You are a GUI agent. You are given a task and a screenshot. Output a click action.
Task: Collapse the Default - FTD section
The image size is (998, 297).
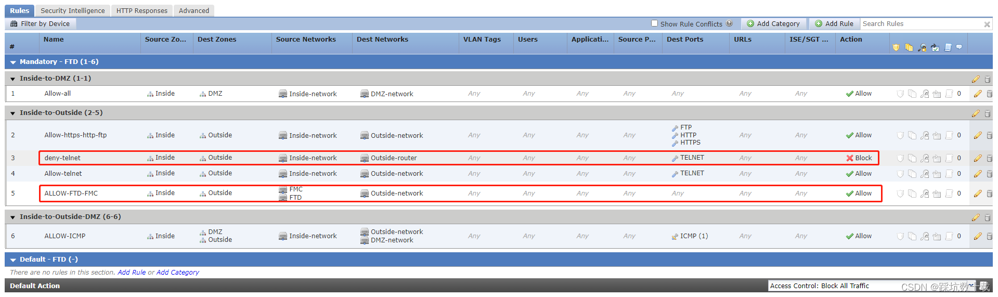[x=13, y=260]
